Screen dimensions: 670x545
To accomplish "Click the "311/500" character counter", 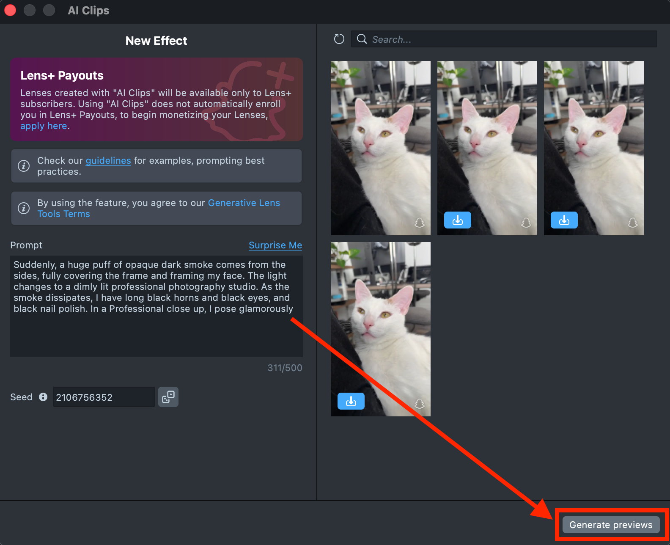I will tap(285, 368).
